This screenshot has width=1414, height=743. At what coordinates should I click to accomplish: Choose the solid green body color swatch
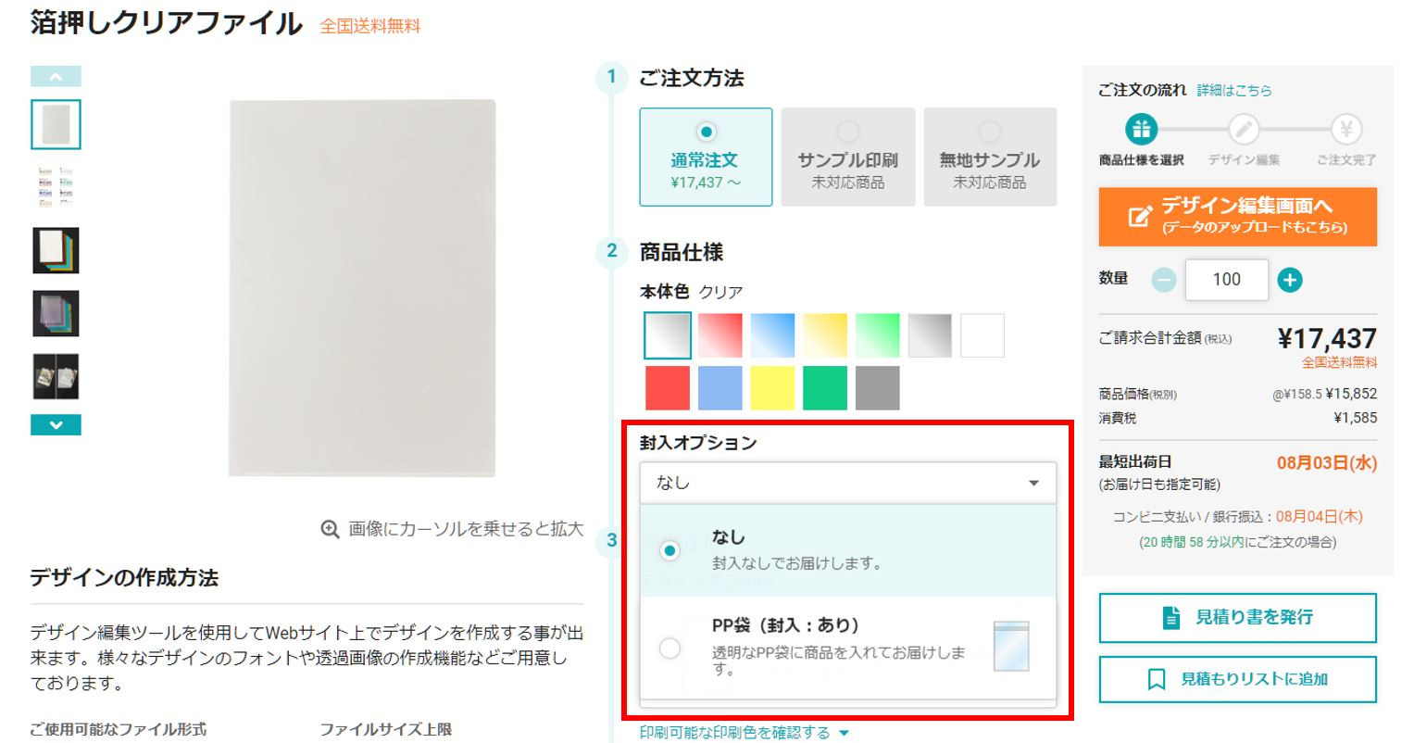825,388
